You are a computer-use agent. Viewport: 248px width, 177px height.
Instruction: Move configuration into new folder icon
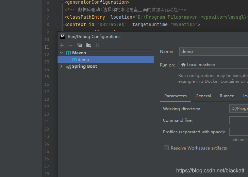pyautogui.click(x=88, y=45)
